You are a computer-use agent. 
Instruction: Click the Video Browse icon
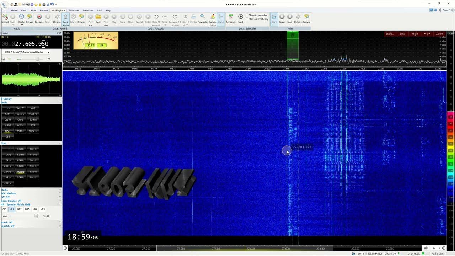click(x=306, y=18)
